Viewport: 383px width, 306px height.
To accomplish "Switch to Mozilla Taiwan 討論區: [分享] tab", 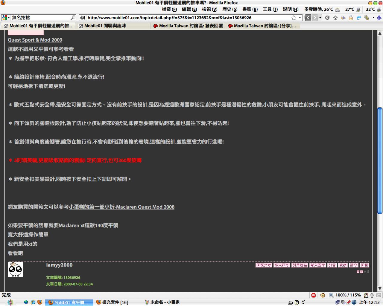I will 262,26.
